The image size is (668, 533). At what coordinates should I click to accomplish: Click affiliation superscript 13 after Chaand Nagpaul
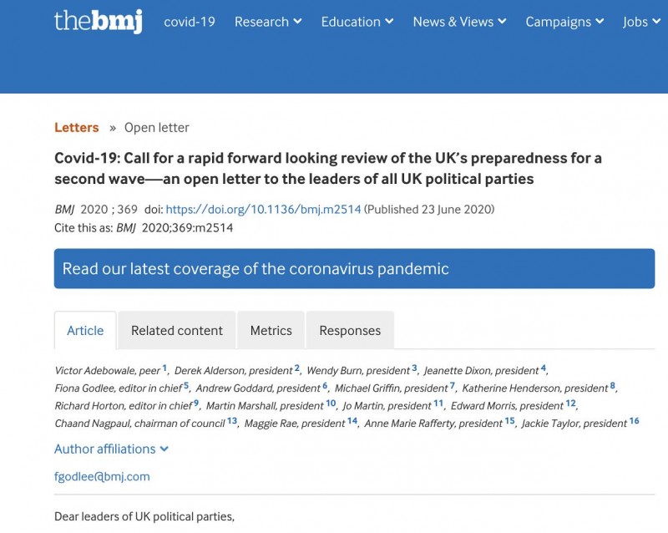coord(232,421)
